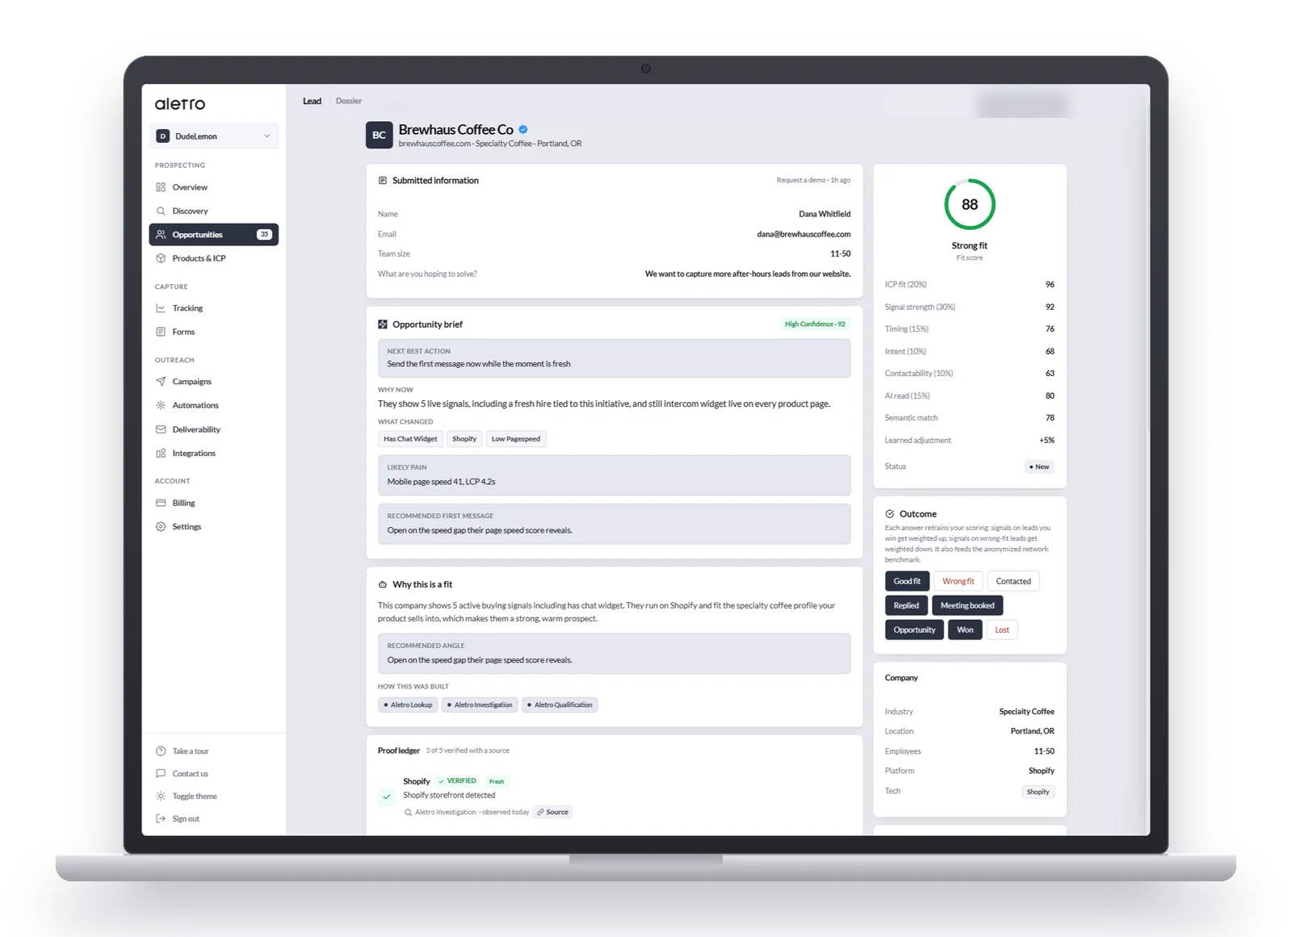Viewport: 1292px width, 937px height.
Task: Go to the Opportunities section
Action: pyautogui.click(x=213, y=235)
